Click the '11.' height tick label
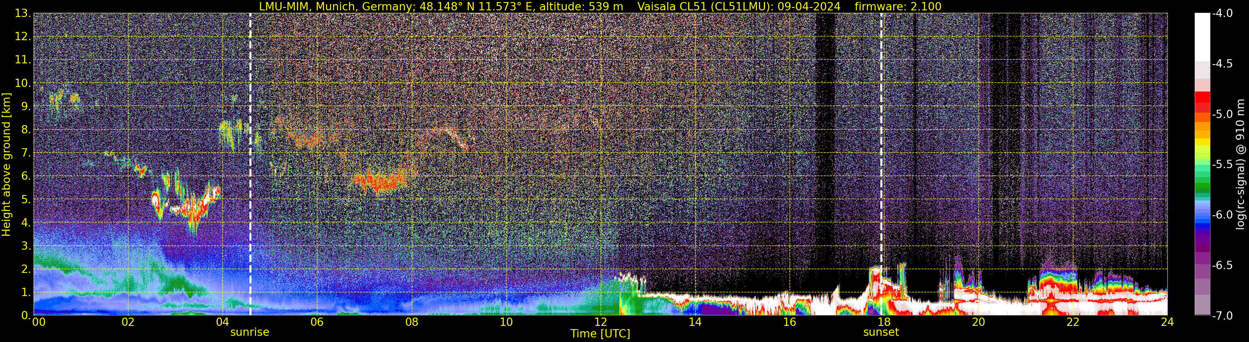This screenshot has height=342, width=1249. 23,60
